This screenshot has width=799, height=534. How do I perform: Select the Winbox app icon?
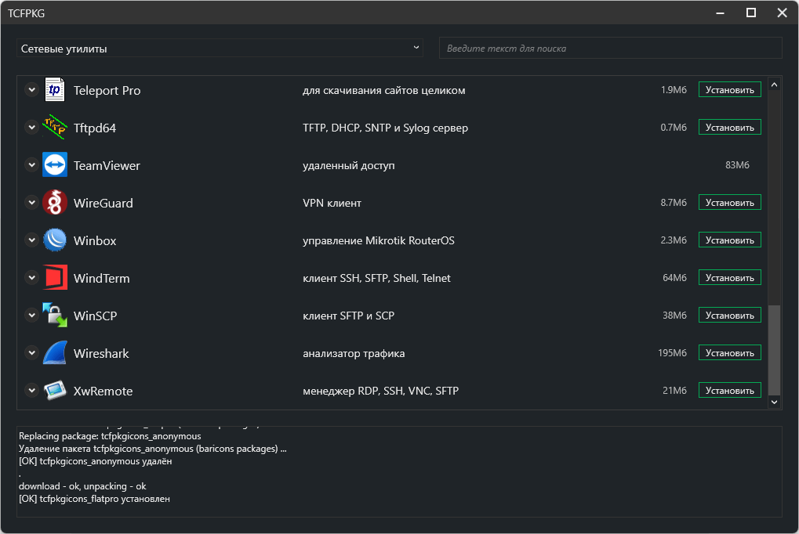55,240
